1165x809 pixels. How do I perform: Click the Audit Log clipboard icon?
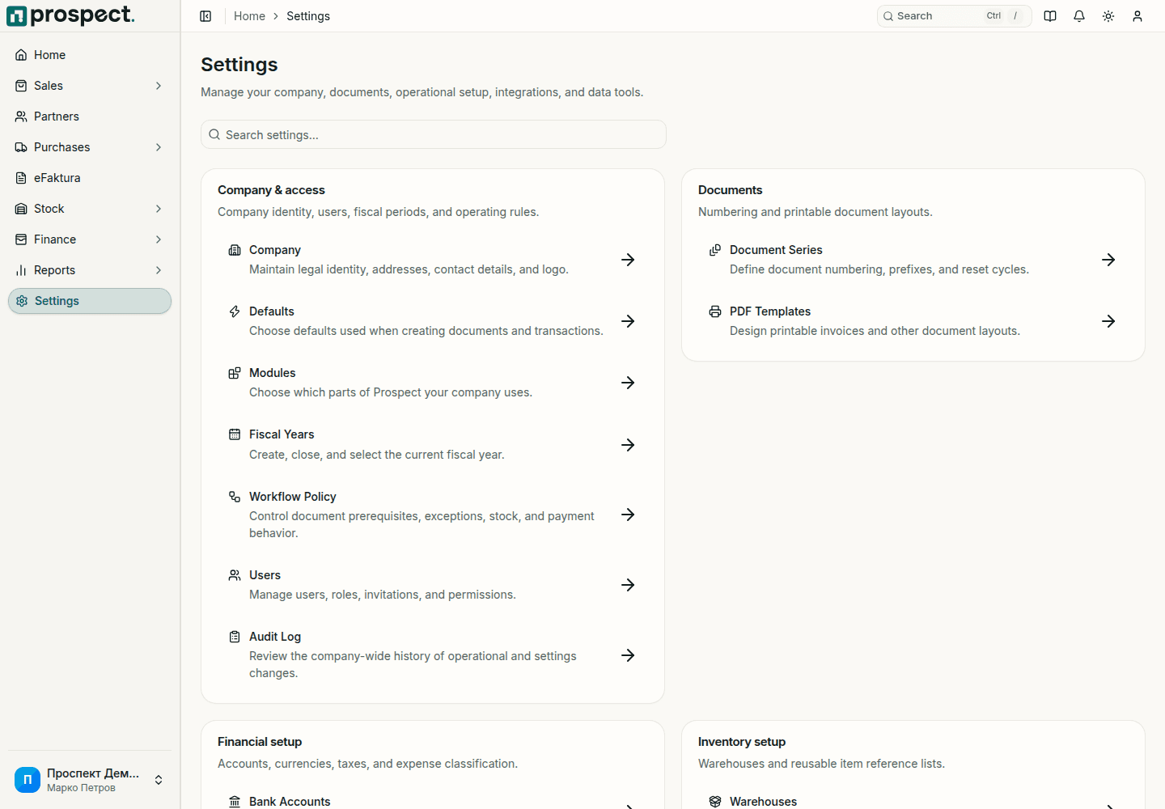(235, 637)
